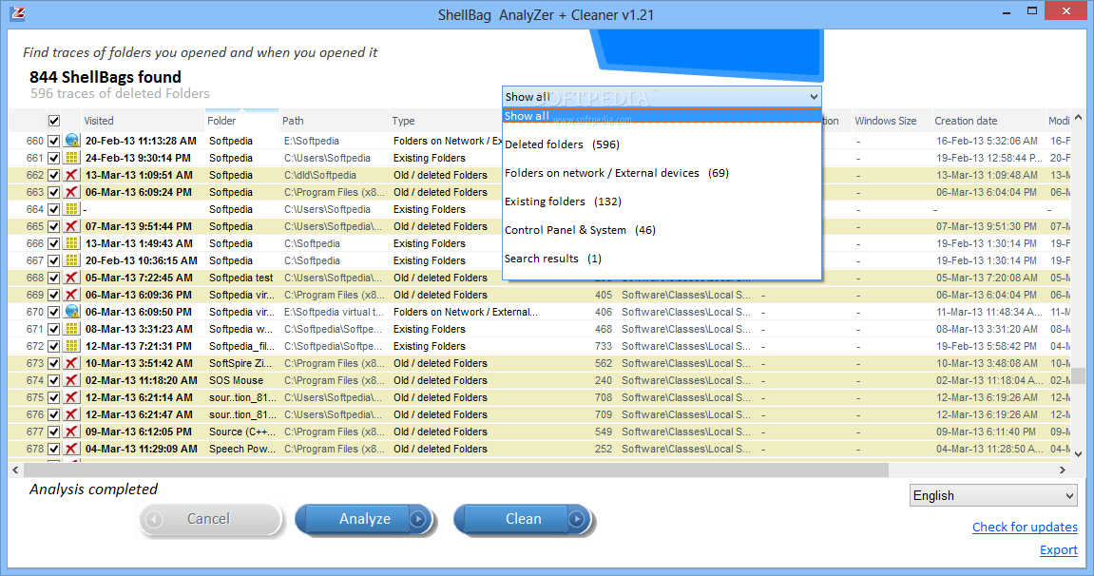The image size is (1094, 576).
Task: Click the folder grid icon in row 664
Action: coord(71,209)
